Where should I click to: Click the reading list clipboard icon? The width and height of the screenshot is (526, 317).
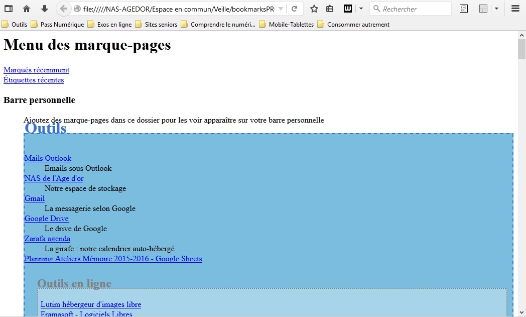[x=329, y=9]
